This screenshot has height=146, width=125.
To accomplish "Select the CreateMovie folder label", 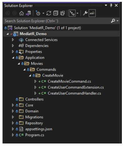I will (x=53, y=76).
